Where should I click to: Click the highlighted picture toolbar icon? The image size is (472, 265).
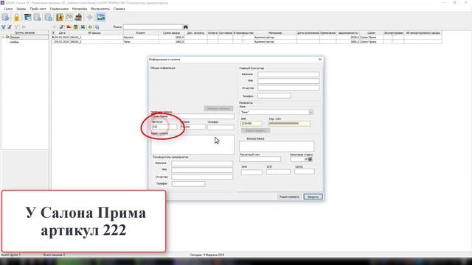[x=101, y=17]
